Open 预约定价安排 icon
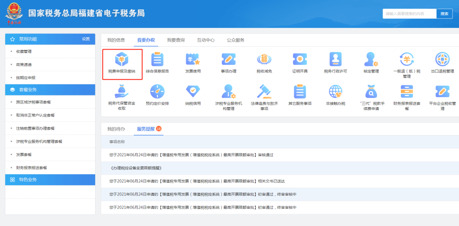Image resolution: width=459 pixels, height=226 pixels. [x=157, y=92]
